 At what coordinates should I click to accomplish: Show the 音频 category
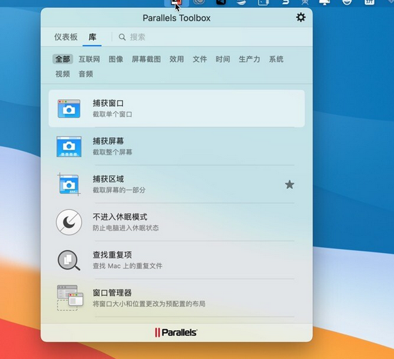(86, 74)
